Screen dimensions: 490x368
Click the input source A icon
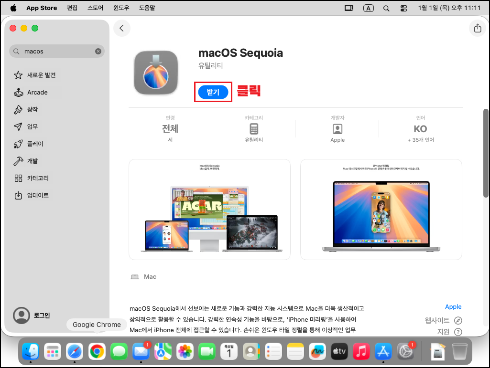[369, 9]
